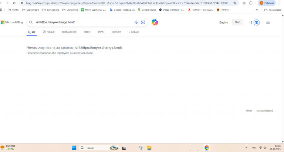Open the Робочий profile button
This screenshot has width=284, height=152.
pos(267,3)
